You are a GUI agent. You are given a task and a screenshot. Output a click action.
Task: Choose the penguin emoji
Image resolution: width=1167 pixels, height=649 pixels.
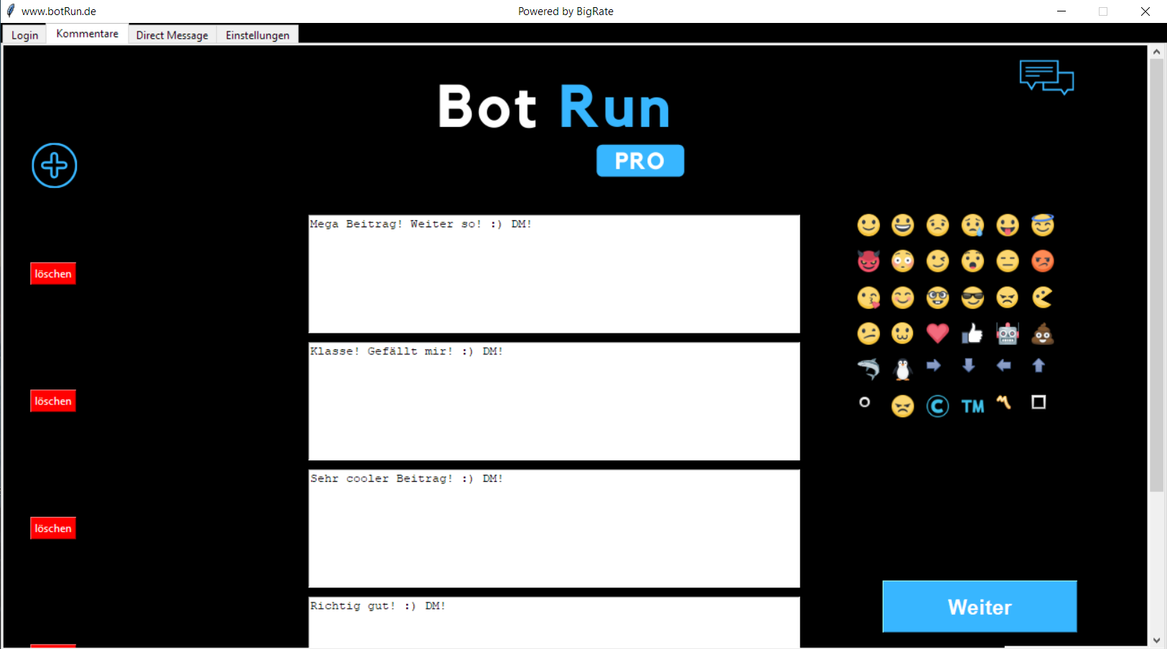click(903, 369)
